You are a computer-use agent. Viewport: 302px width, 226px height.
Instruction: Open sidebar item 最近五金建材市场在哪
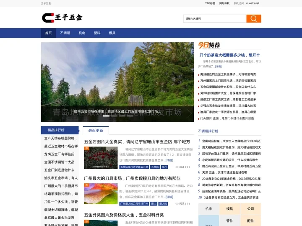[x=61, y=146]
